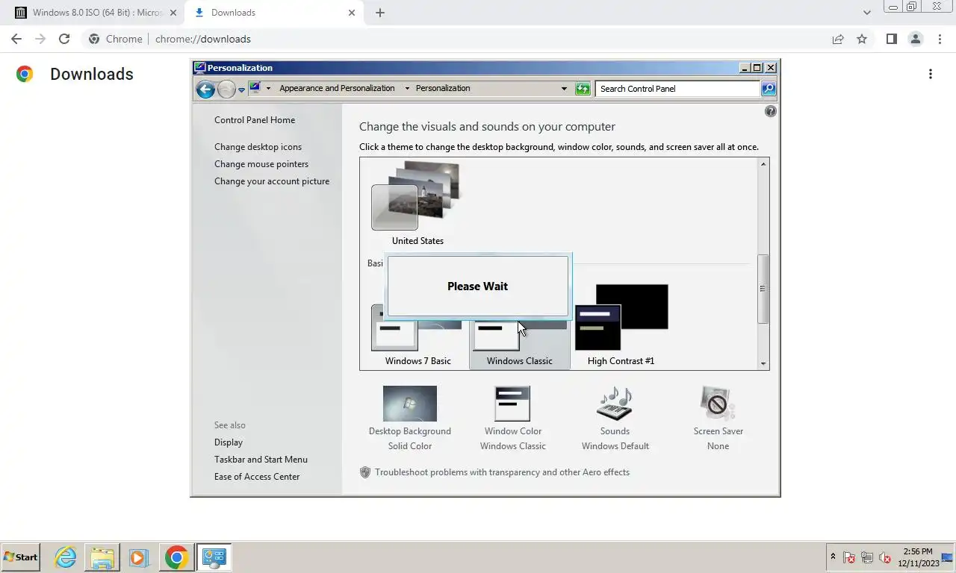Open recent pages dropdown arrow
Viewport: 956px width, 573px height.
[241, 90]
